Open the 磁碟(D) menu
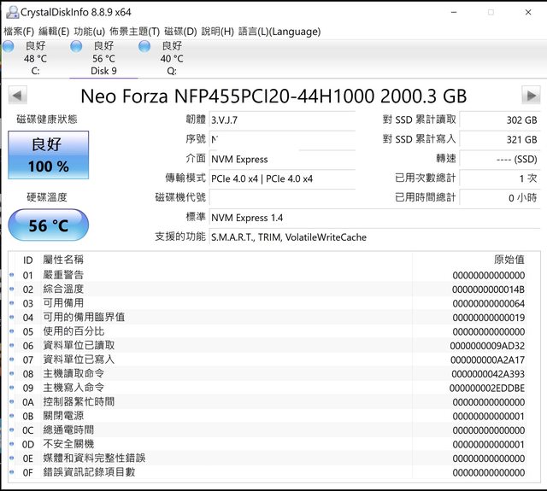This screenshot has width=547, height=491. (x=180, y=32)
